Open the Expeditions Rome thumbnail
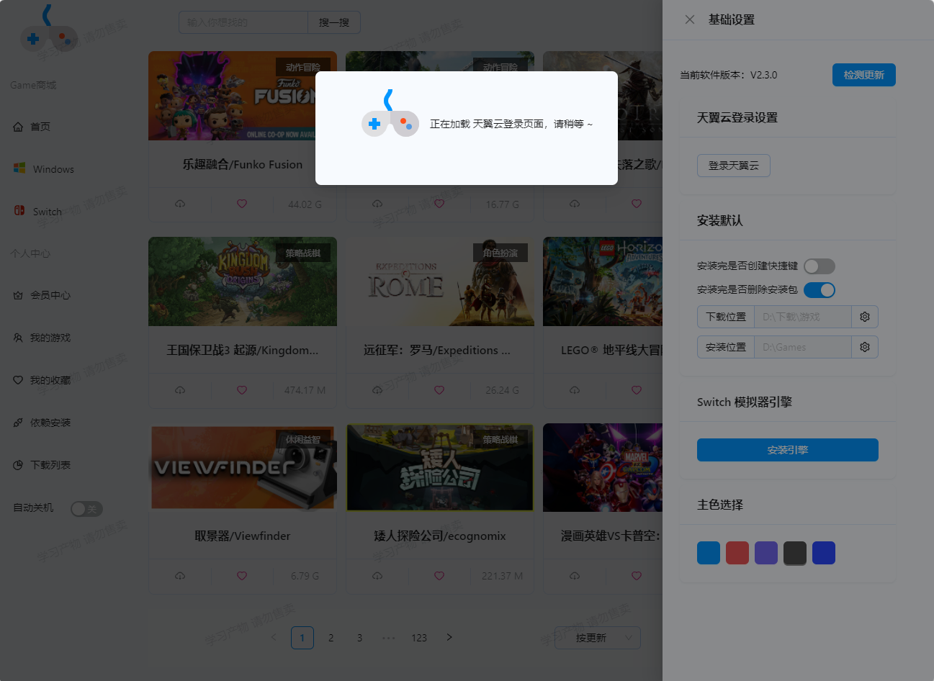The height and width of the screenshot is (681, 934). click(440, 281)
